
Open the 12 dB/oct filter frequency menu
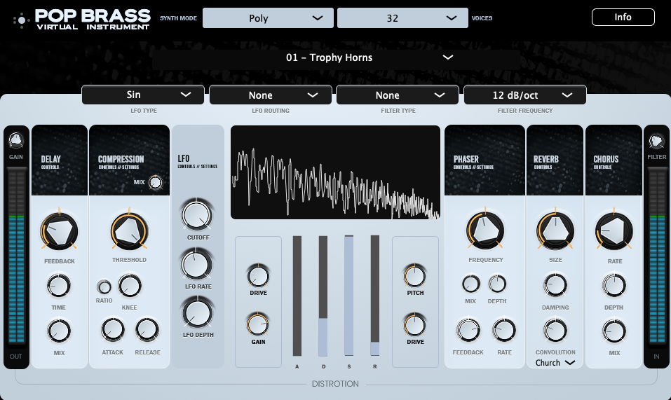[524, 95]
